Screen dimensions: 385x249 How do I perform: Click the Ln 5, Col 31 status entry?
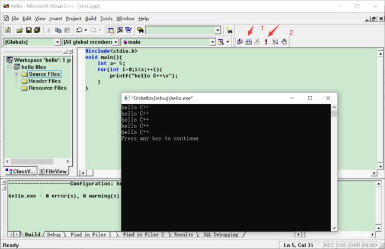point(299,245)
